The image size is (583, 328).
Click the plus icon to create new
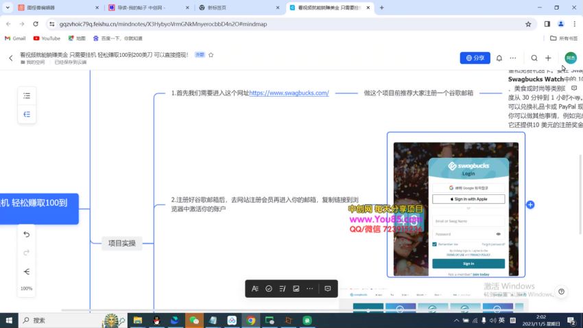click(x=548, y=58)
